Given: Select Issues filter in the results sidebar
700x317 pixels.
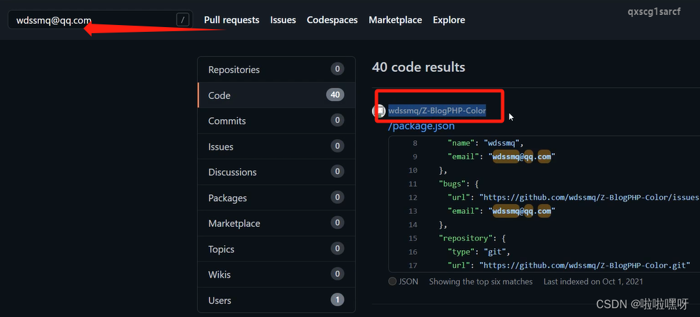Looking at the screenshot, I should [x=276, y=147].
